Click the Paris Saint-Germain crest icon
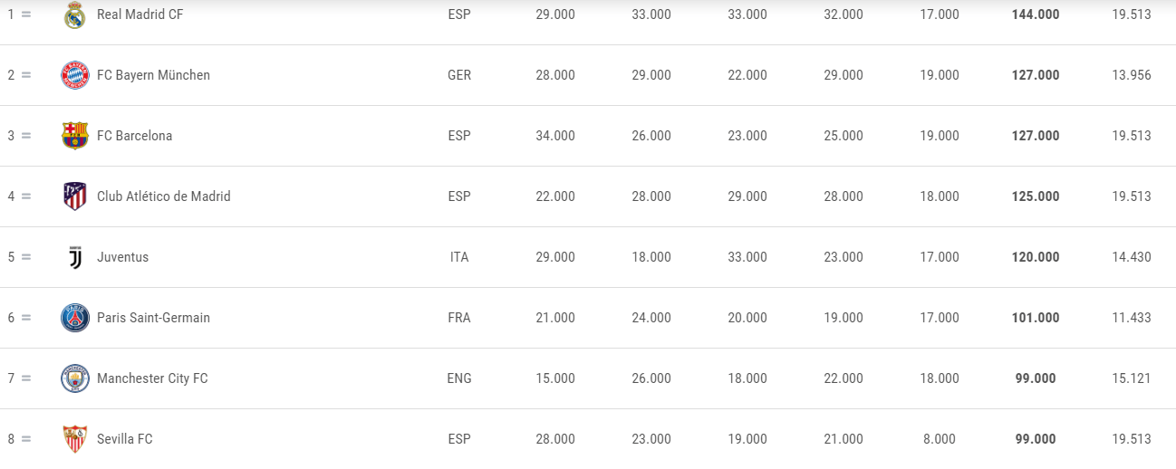This screenshot has width=1176, height=469. coord(74,318)
